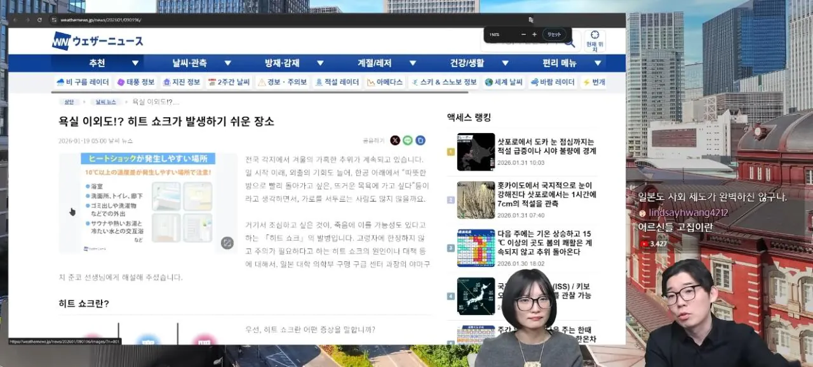Open the 계절/레저 menu
The width and height of the screenshot is (813, 367).
tap(375, 63)
